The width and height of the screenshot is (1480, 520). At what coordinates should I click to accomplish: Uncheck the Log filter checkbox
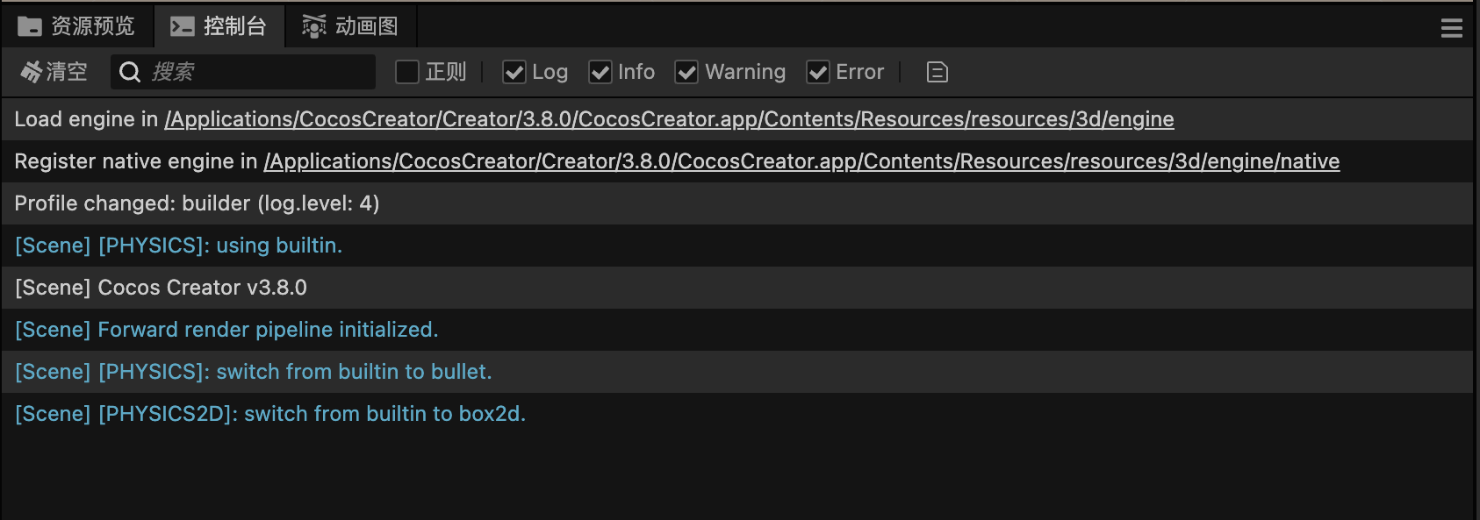(514, 72)
